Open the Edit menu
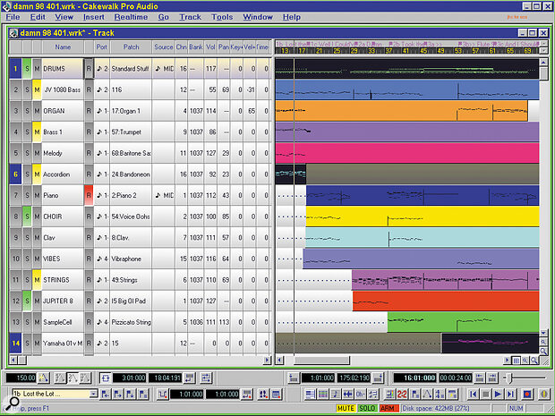The width and height of the screenshot is (555, 416). [38, 17]
